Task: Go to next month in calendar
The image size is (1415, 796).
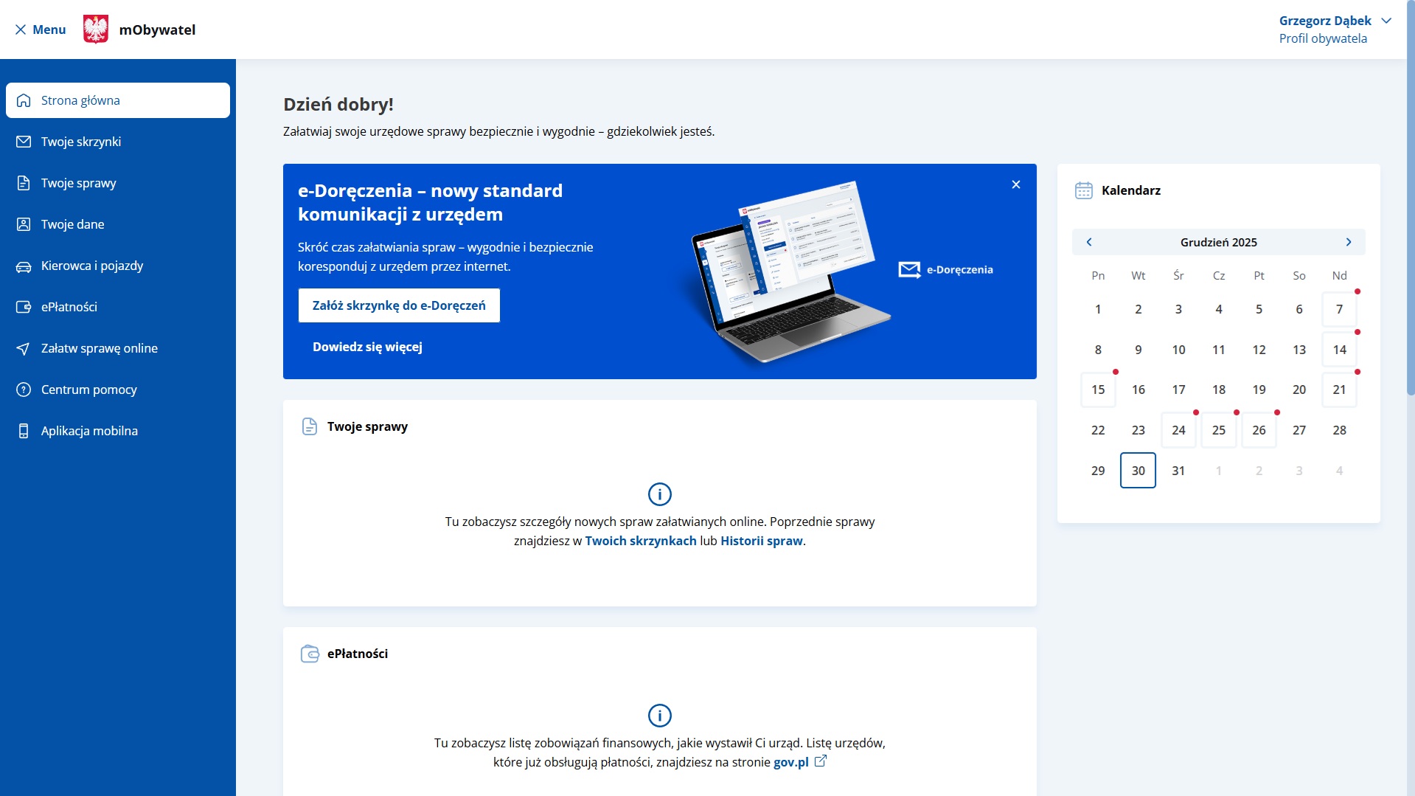Action: click(x=1348, y=242)
